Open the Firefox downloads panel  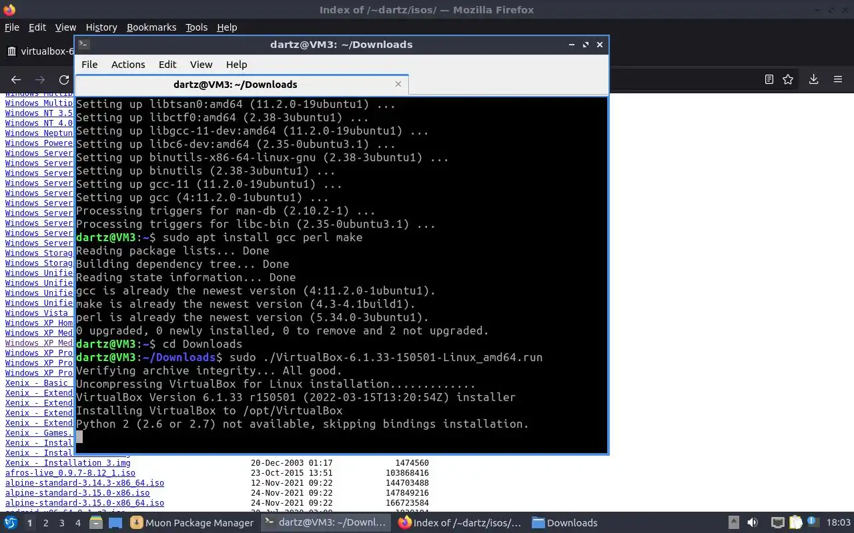[x=813, y=79]
